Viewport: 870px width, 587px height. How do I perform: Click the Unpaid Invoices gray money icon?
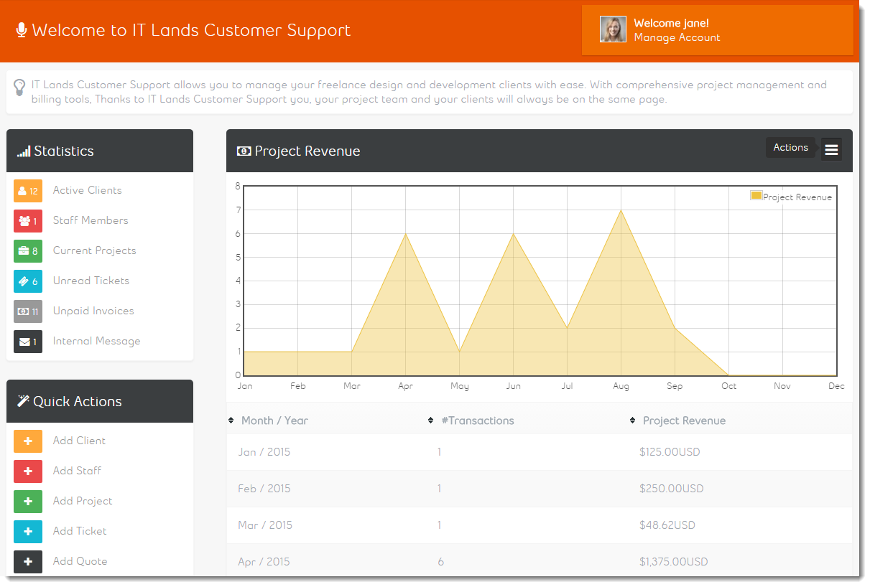(28, 311)
